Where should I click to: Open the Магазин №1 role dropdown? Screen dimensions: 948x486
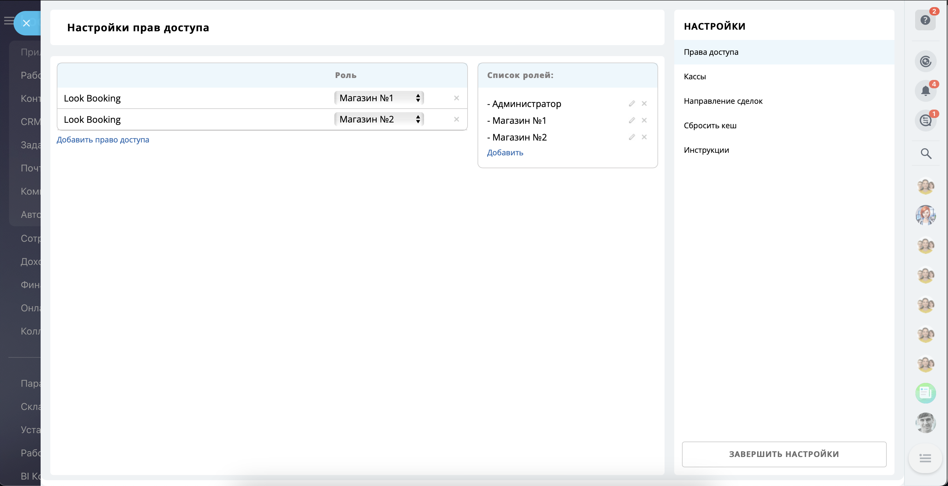coord(379,98)
